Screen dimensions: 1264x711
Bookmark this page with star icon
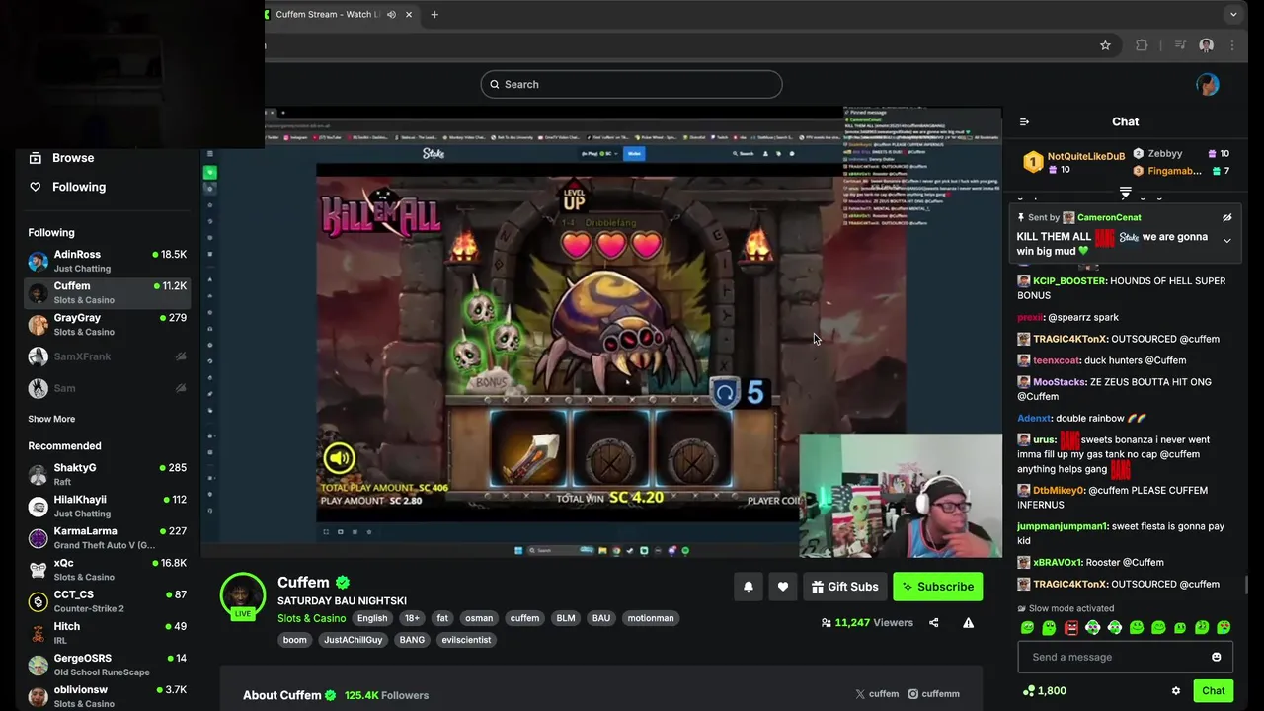1105,45
